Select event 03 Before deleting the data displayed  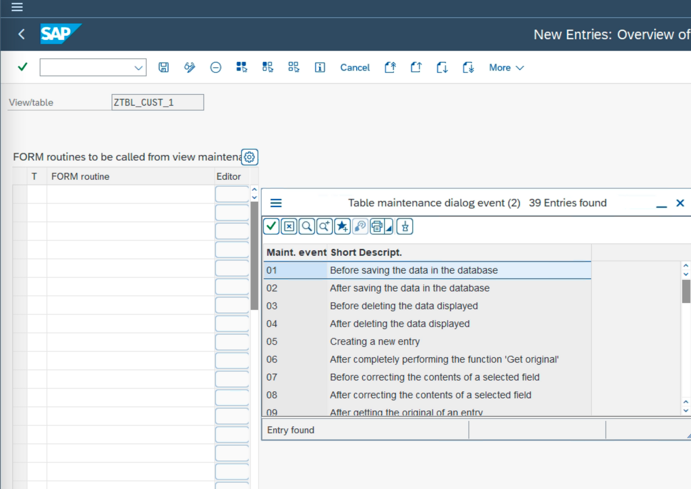point(427,306)
